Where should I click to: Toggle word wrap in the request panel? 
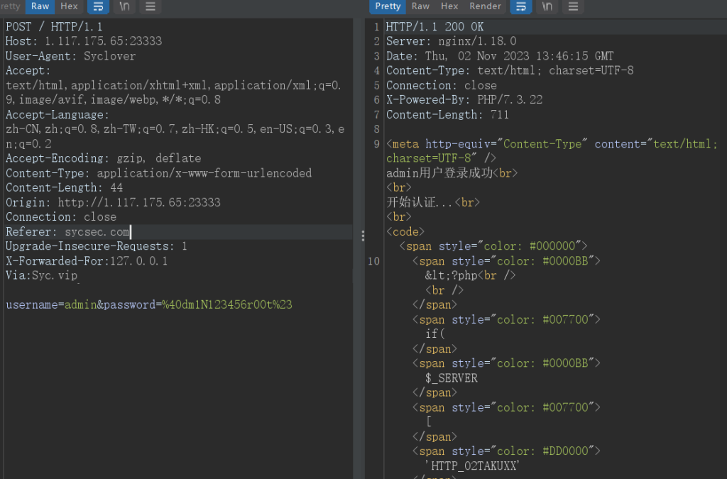98,6
